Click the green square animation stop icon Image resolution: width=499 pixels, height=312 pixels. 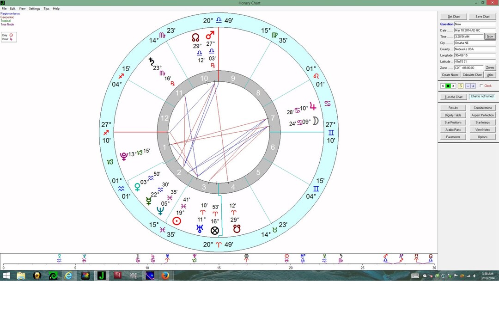tap(448, 86)
